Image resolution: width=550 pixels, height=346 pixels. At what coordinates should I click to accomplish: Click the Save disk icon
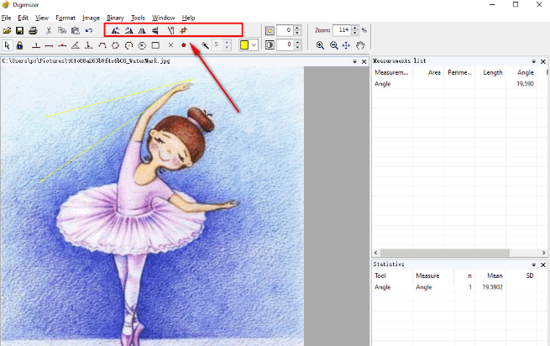point(19,30)
